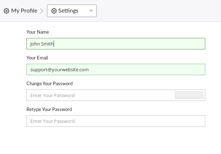Click the gear icon inside Settings dropdown
This screenshot has height=154, width=221.
point(54,11)
